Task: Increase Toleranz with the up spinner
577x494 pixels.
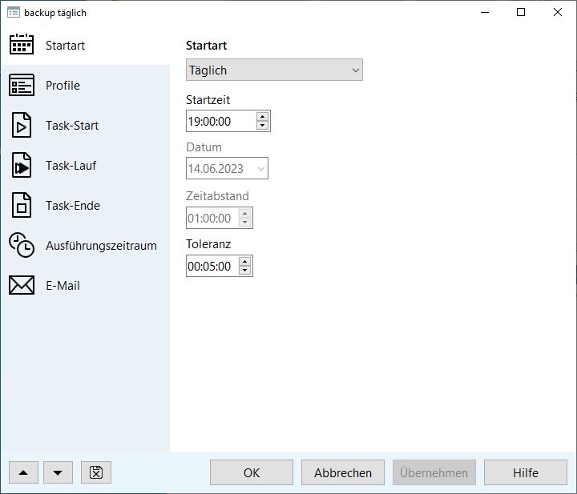Action: [244, 262]
